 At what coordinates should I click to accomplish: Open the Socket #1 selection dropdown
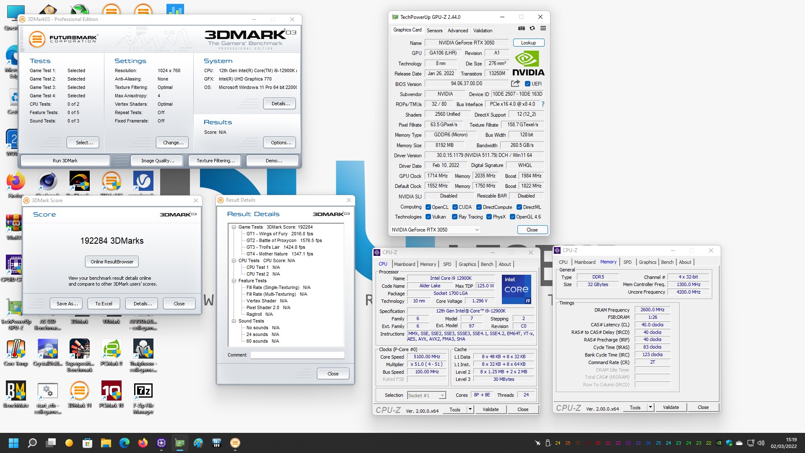coord(426,396)
